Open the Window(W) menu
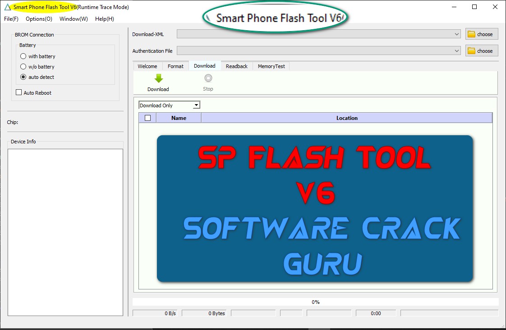The width and height of the screenshot is (506, 330). pos(74,19)
